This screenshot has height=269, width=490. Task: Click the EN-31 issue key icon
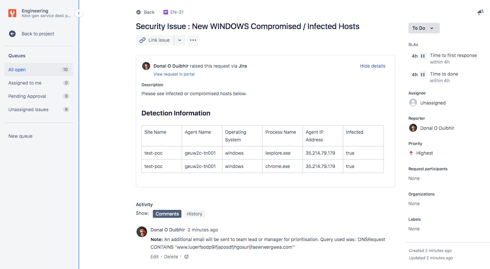pos(165,12)
